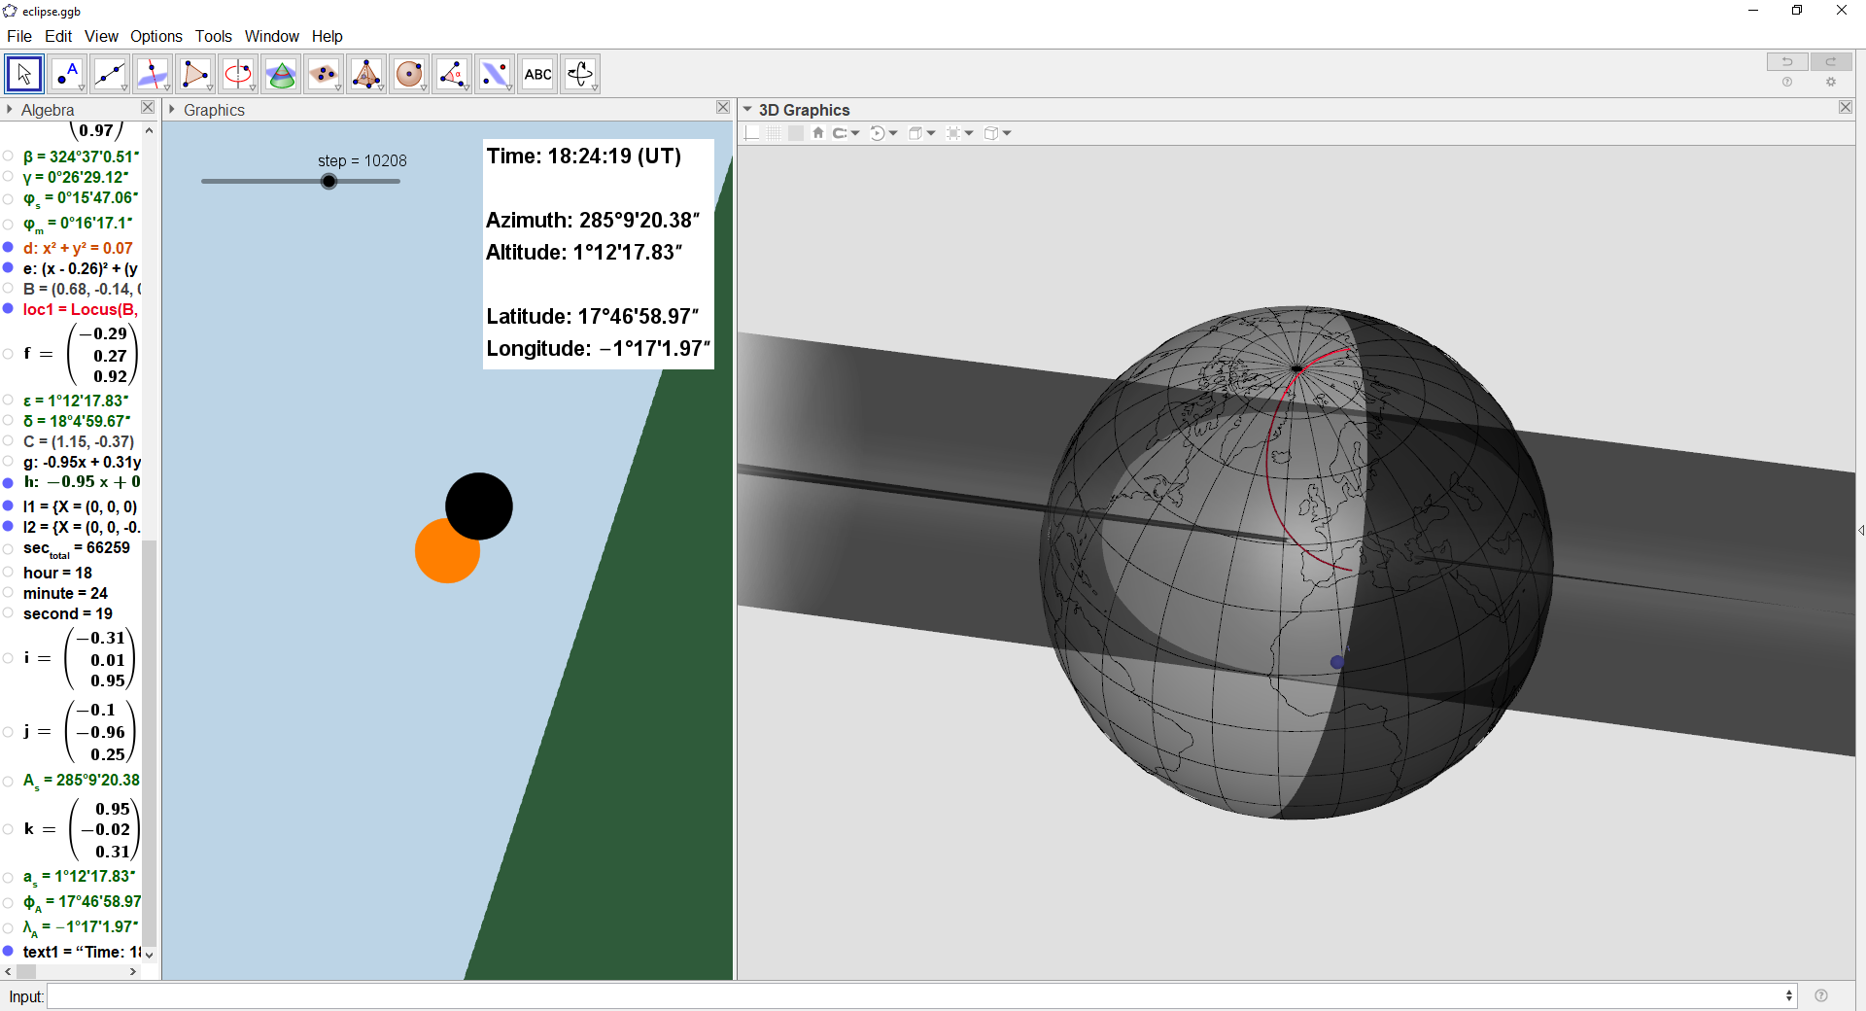Open the Help menu
This screenshot has height=1011, width=1866.
(x=328, y=36)
